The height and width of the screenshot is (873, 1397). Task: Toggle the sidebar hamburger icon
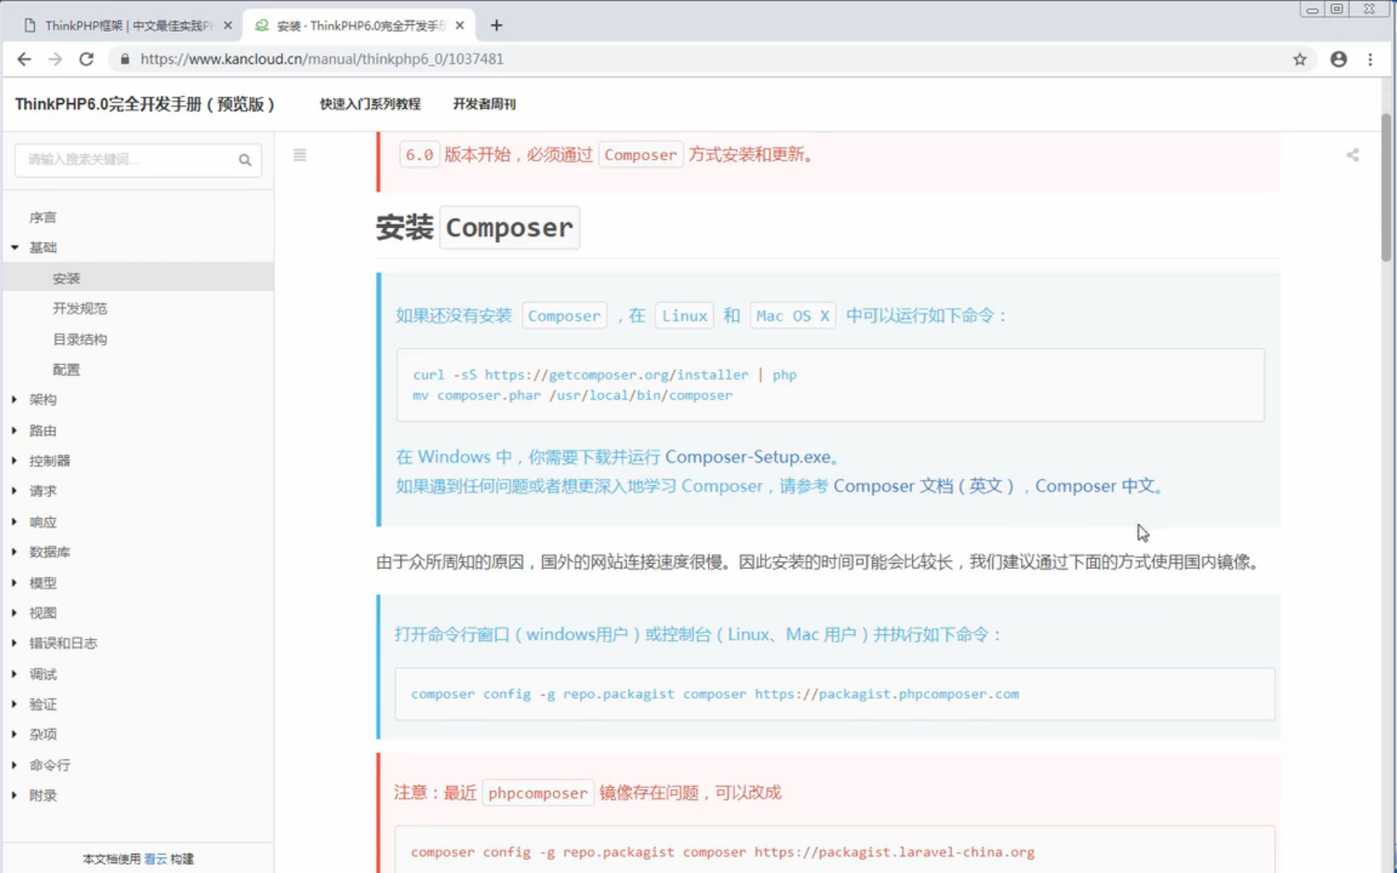[300, 155]
